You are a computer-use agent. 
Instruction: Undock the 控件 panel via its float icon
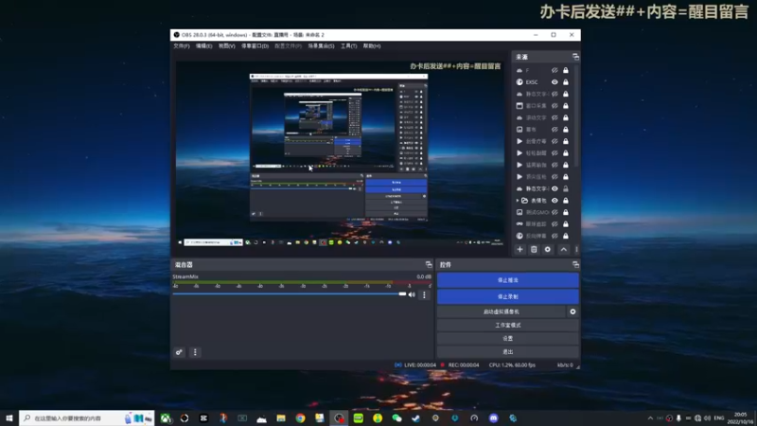pyautogui.click(x=575, y=264)
